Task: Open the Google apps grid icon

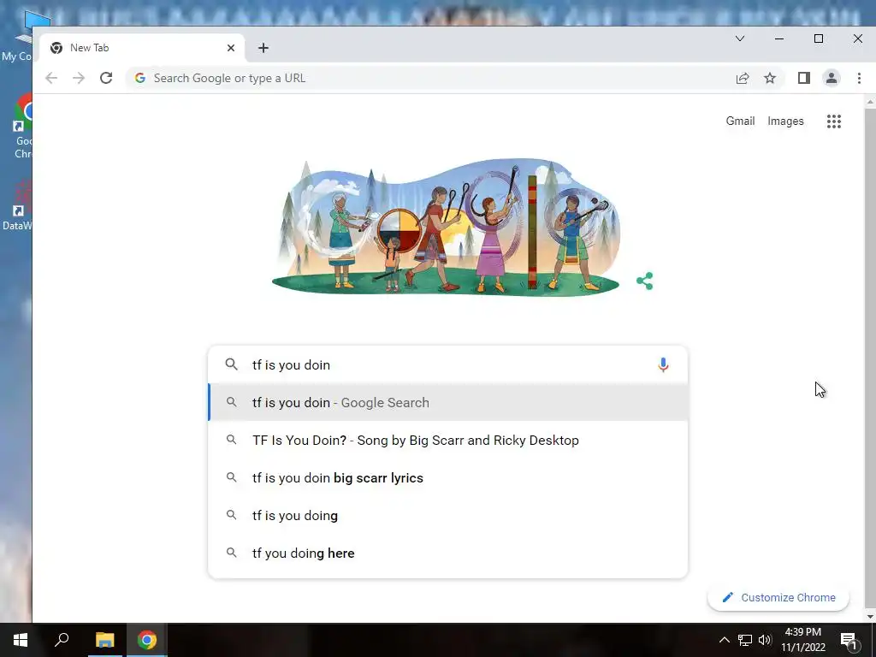Action: click(x=834, y=121)
